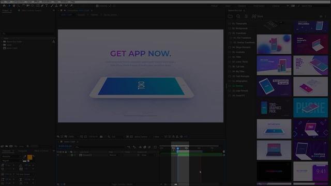Click the orange fill color swatch
This screenshot has width=331, height=186.
30,157
